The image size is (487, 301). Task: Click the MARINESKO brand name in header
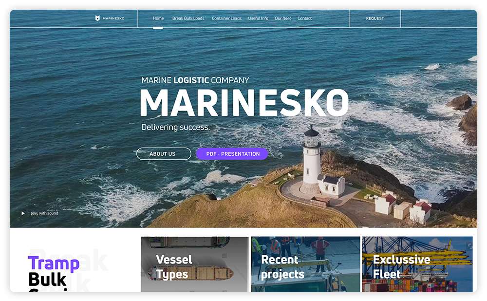pyautogui.click(x=113, y=19)
